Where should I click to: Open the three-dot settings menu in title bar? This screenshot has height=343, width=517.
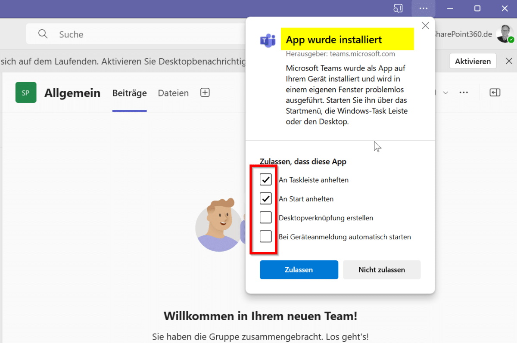tap(423, 9)
